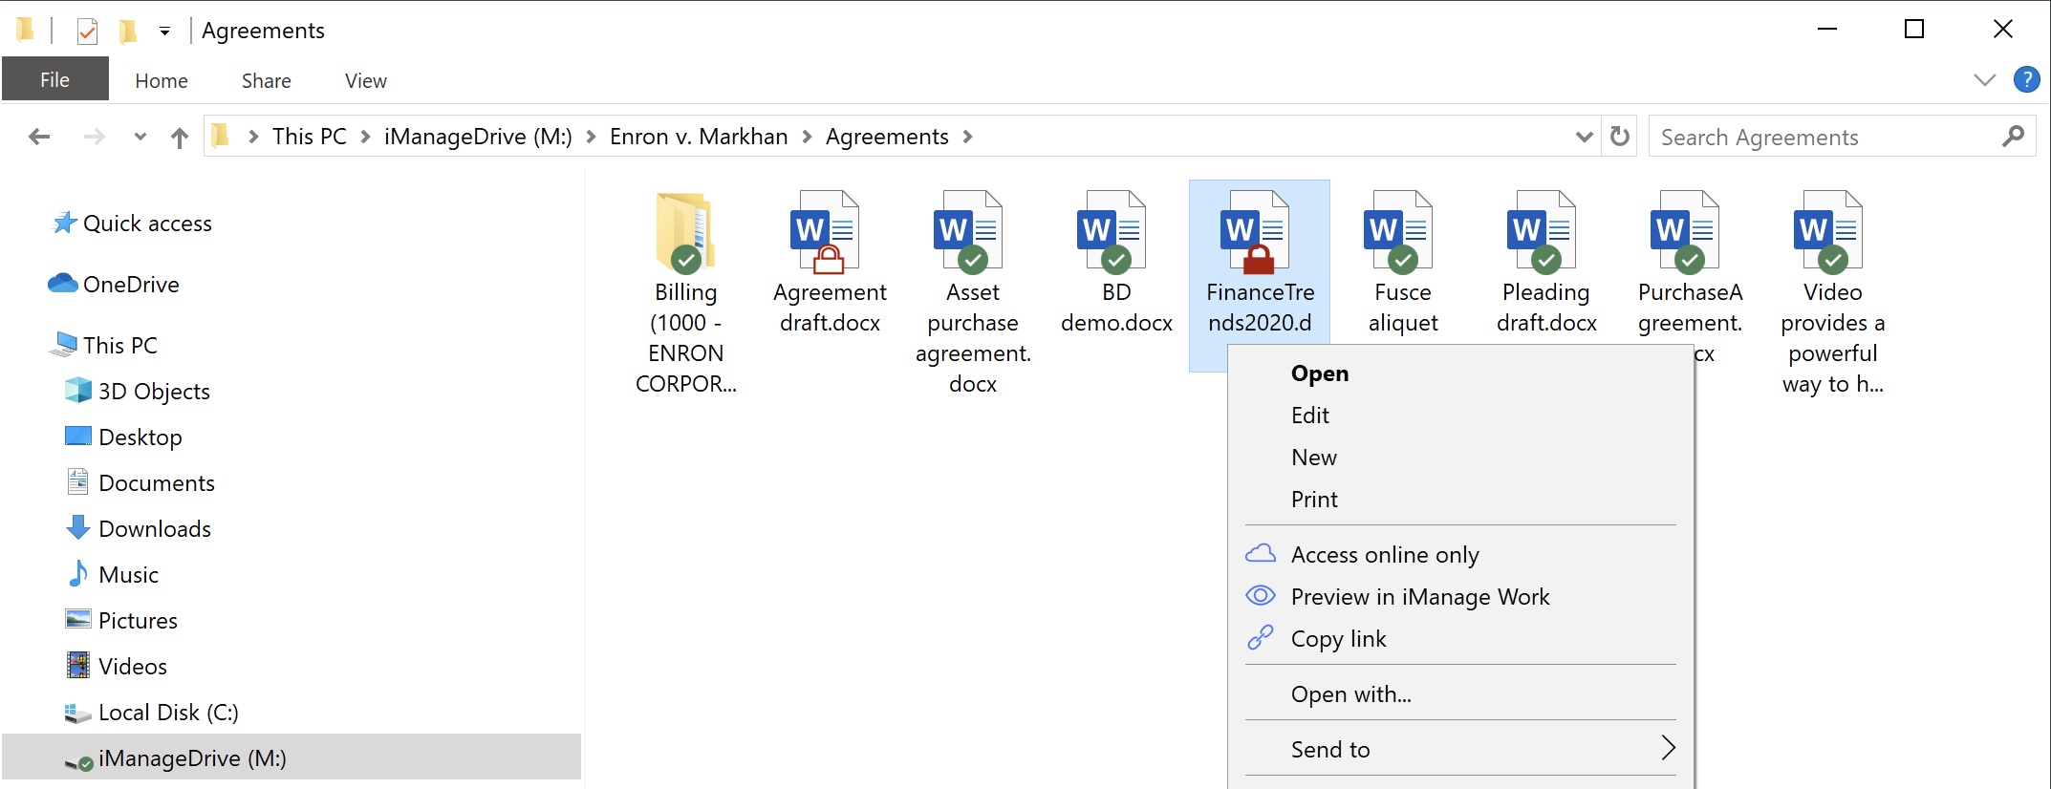Open the Share ribbon tab

(267, 81)
